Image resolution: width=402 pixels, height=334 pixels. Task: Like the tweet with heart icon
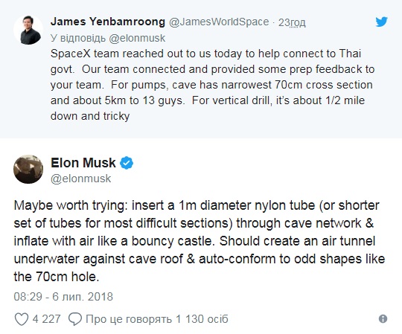point(22,319)
